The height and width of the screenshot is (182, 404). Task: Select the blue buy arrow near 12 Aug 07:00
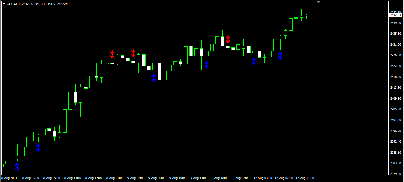coord(280,55)
